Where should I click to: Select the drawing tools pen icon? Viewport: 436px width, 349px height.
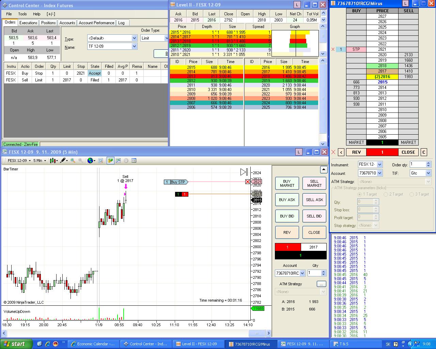(64, 161)
